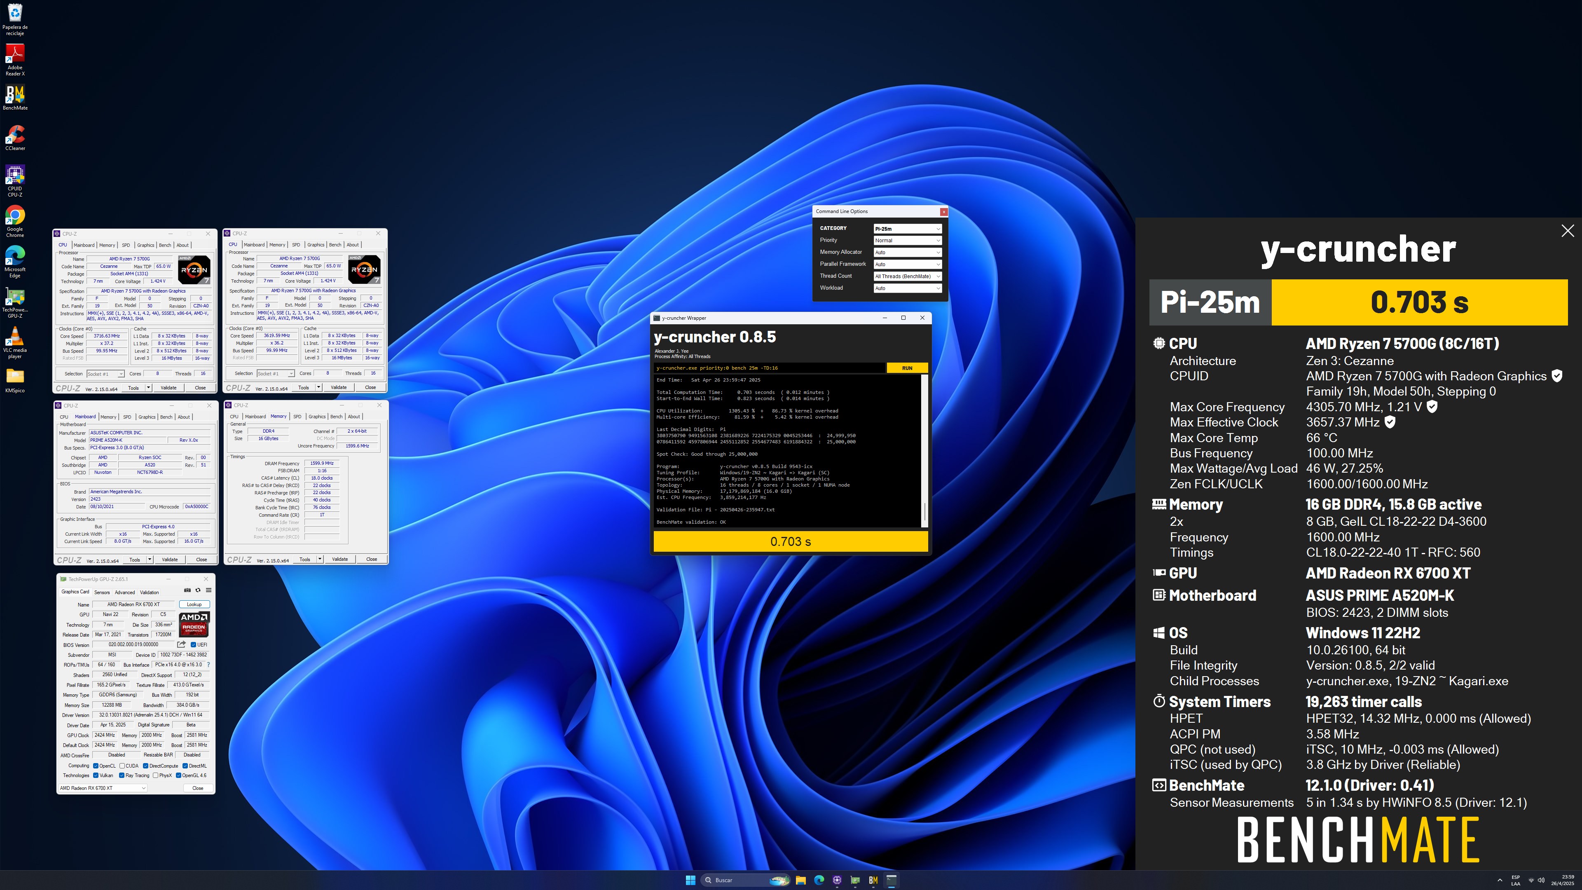Toggle the DirectML checkbox
Screen dimensions: 1582x890
(x=185, y=766)
